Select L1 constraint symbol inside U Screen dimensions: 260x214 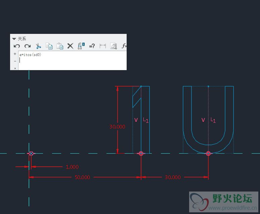213,120
